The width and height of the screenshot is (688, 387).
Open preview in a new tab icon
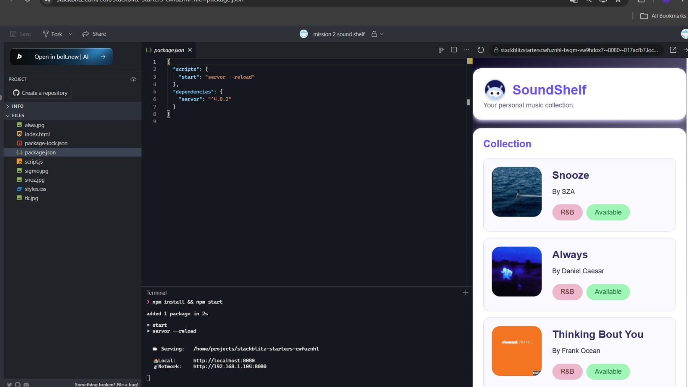(x=673, y=50)
